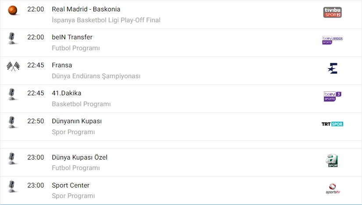Select the Fransa endurance race entry
362x205 pixels.
coord(62,65)
